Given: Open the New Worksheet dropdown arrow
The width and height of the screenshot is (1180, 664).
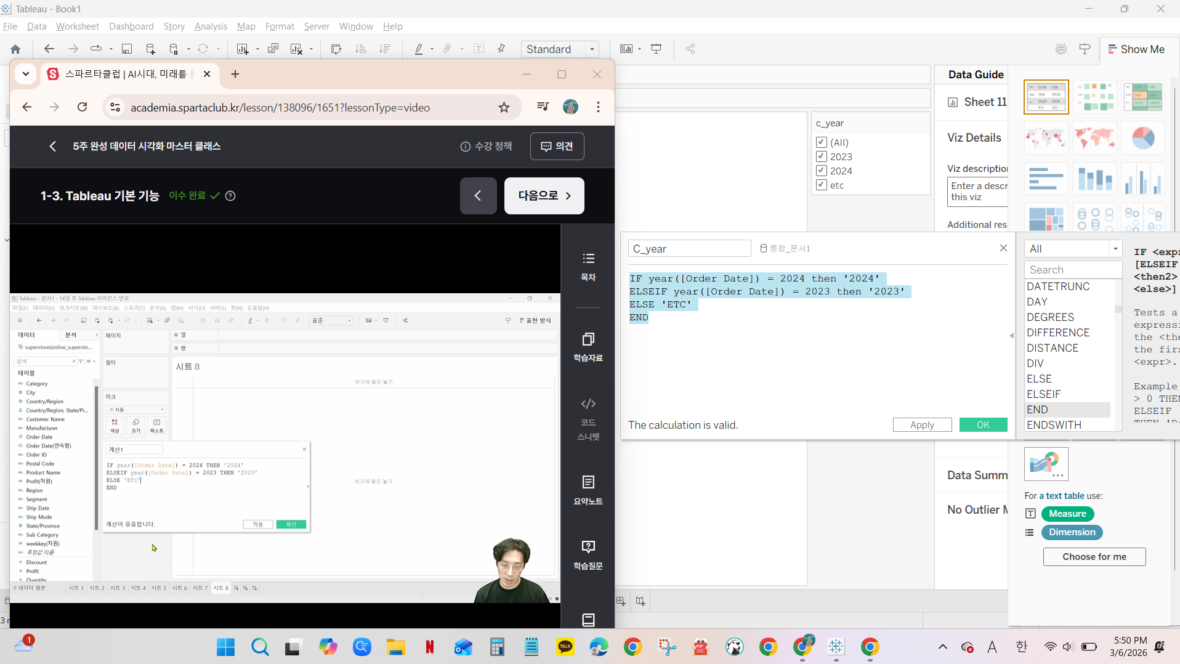Looking at the screenshot, I should (257, 49).
